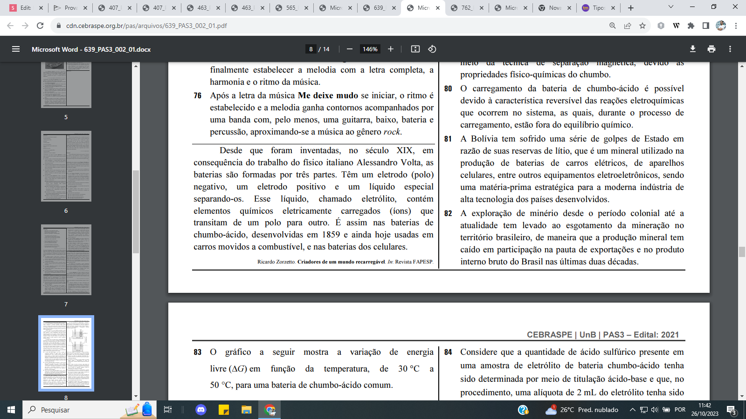Click the shield extension icon

[x=661, y=26]
